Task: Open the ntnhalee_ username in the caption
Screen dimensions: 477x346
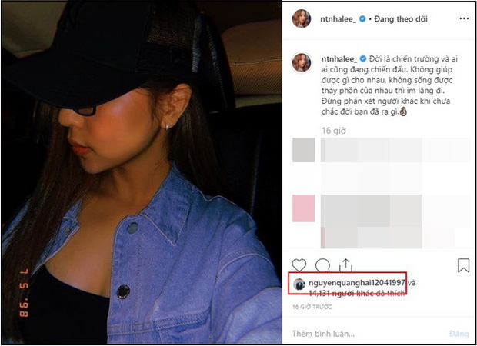Action: (x=339, y=58)
